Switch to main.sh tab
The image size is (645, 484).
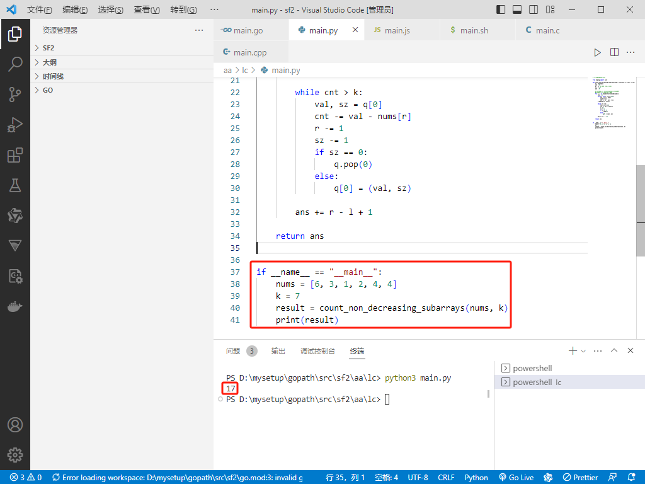(477, 30)
